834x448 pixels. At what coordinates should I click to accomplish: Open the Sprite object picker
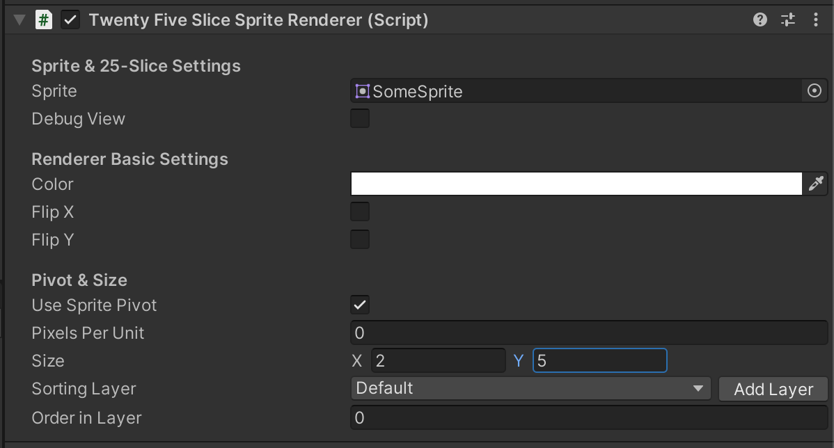[814, 90]
